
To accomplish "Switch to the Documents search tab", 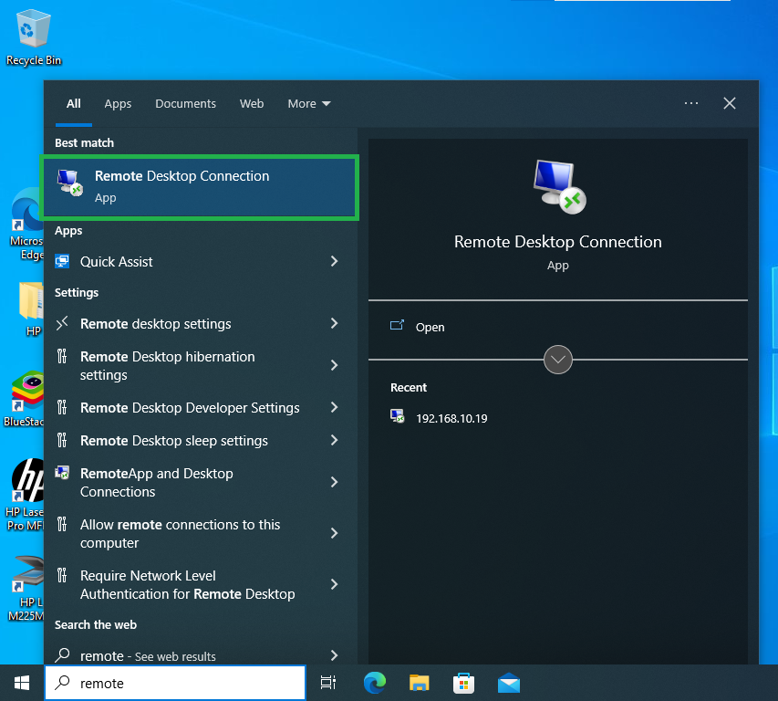I will tap(185, 104).
